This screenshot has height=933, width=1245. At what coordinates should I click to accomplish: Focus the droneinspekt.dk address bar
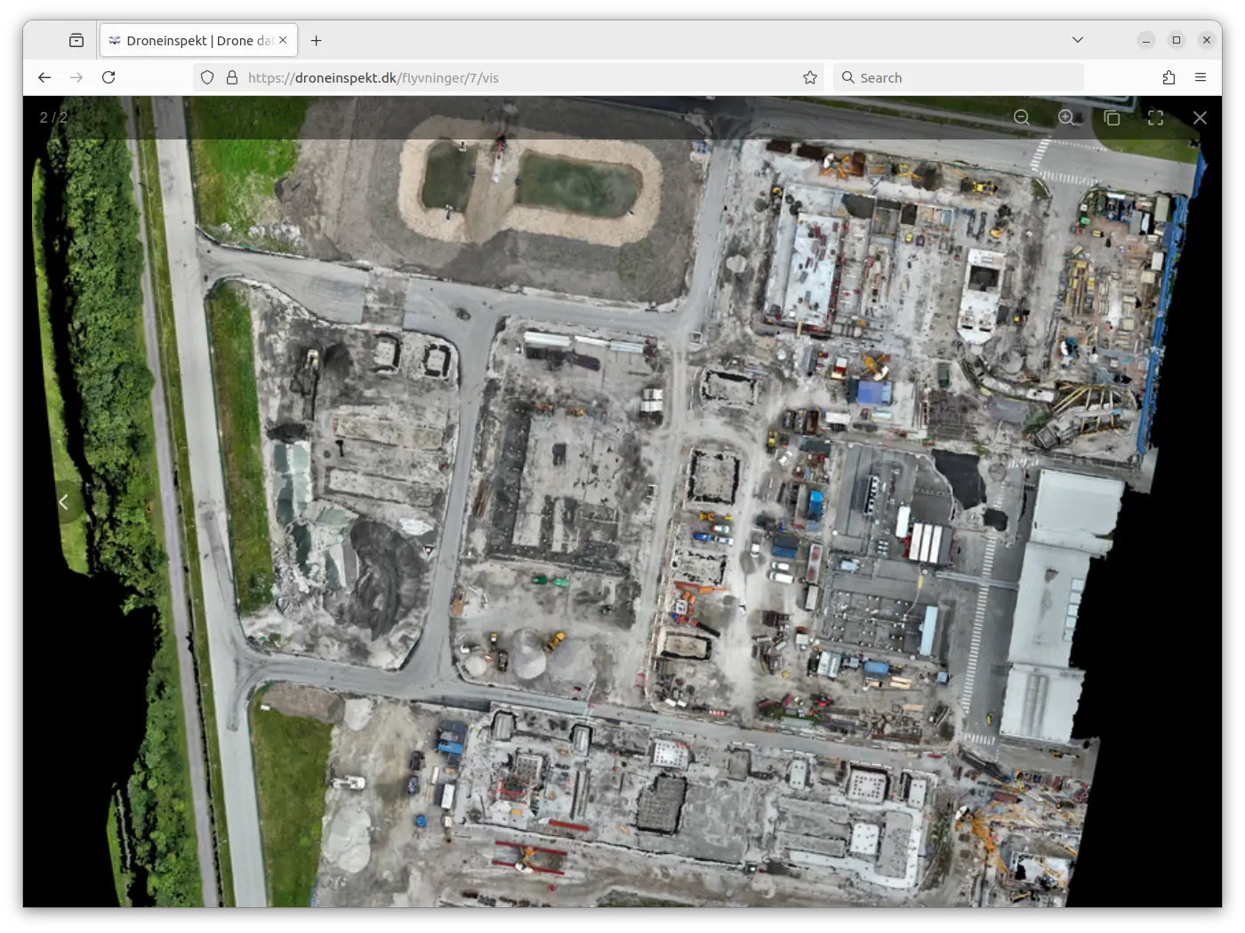(x=508, y=77)
